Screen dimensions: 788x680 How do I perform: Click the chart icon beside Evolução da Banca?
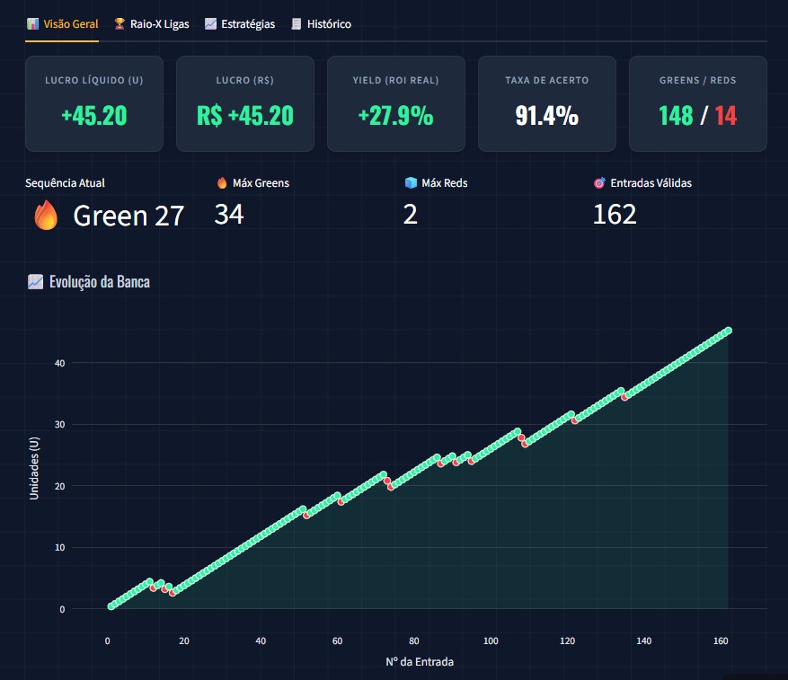(x=35, y=282)
